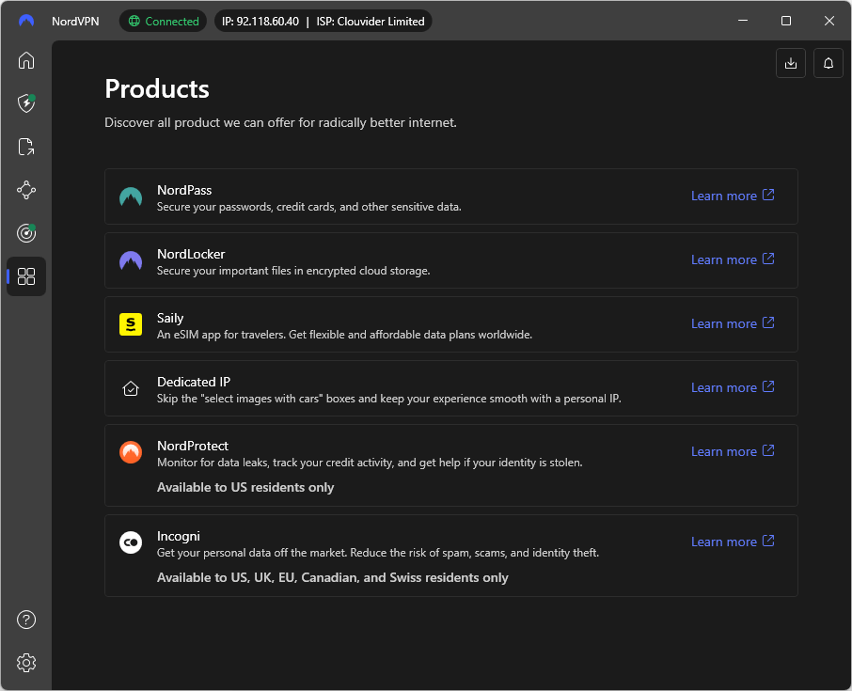Click the NordPass product title

point(184,190)
